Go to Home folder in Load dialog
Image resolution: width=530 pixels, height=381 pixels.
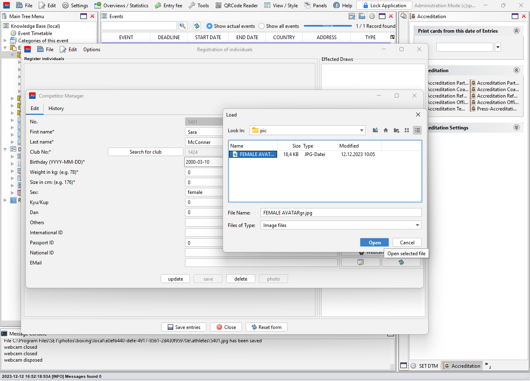coord(386,130)
